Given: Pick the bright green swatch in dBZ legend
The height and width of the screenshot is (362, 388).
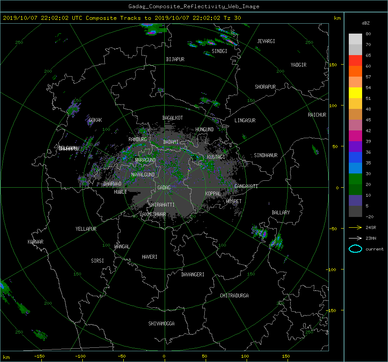Looking at the screenshot, I should pos(355,179).
